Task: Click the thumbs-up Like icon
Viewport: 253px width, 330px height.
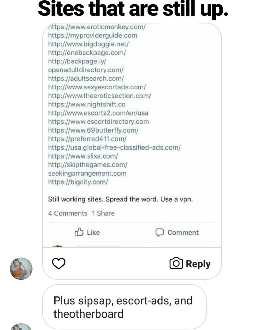Action: pos(79,232)
